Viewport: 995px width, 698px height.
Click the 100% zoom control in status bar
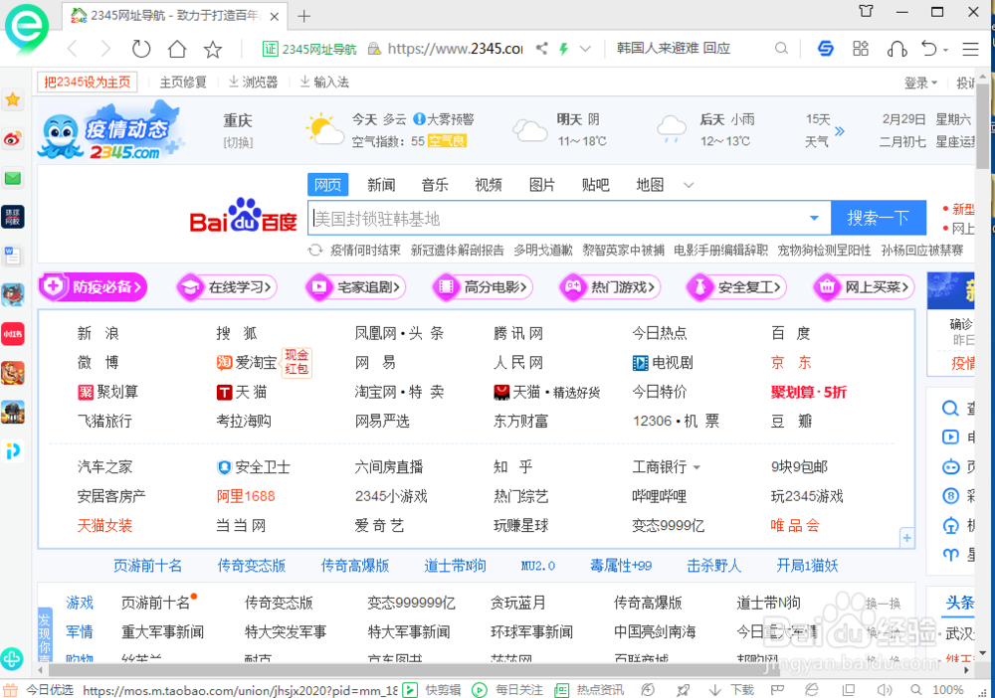947,689
